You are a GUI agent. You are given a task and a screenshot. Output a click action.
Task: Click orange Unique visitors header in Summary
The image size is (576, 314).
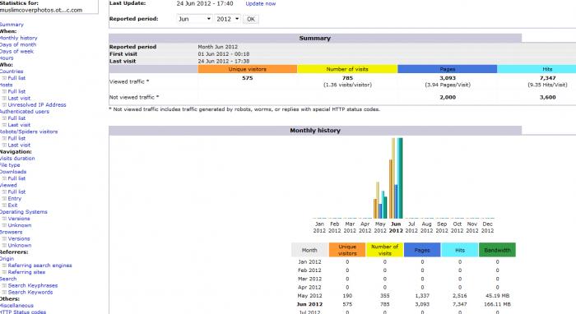(247, 69)
